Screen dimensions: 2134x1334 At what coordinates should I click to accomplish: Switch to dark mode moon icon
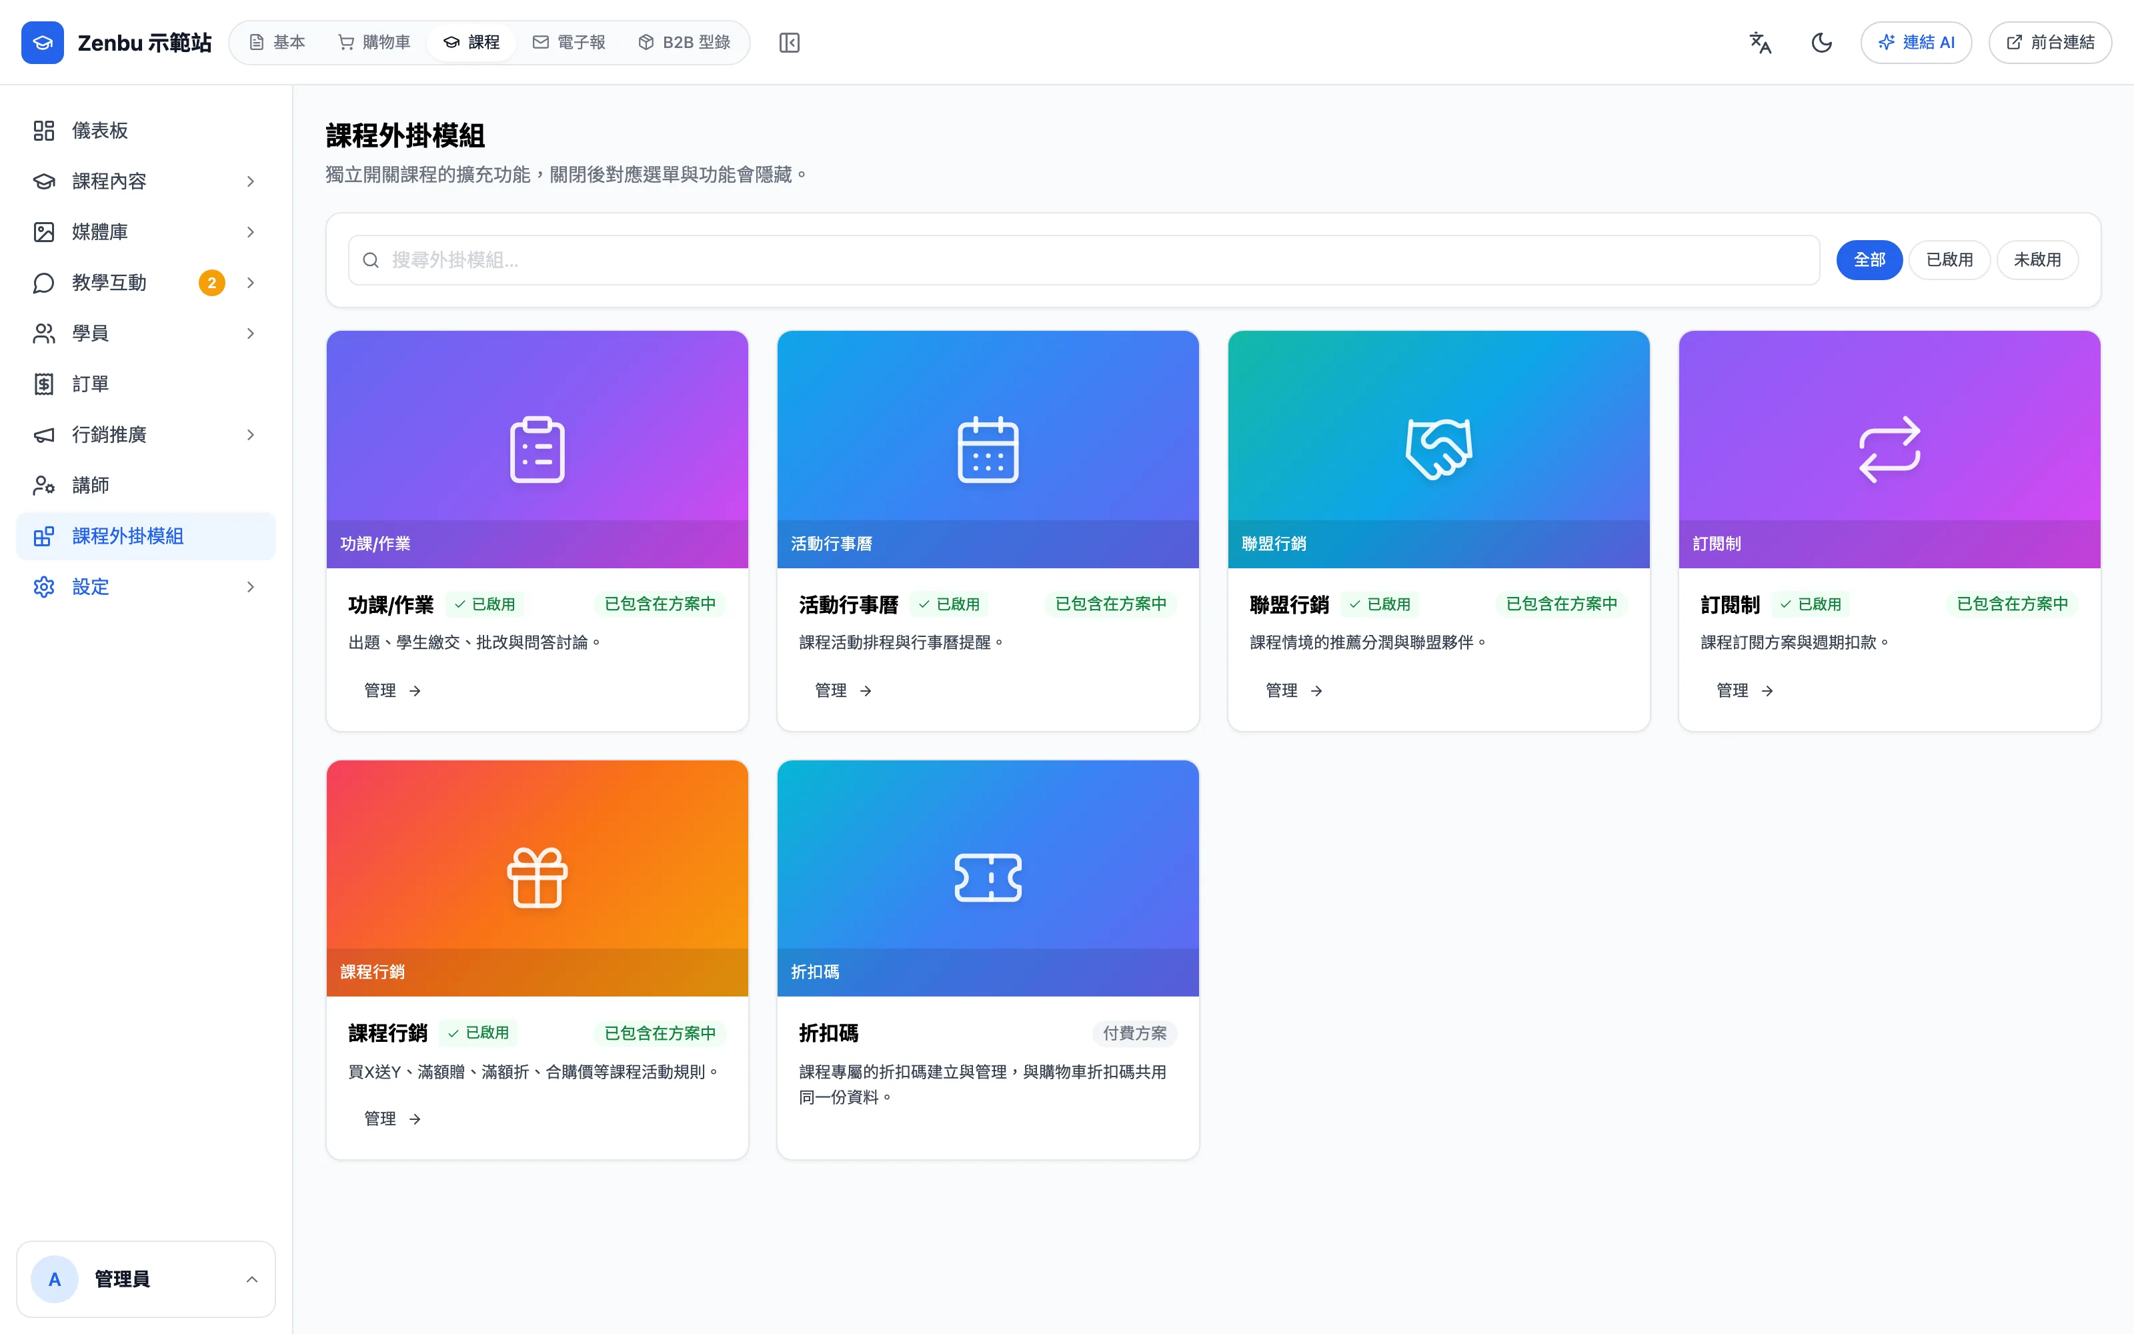point(1822,42)
